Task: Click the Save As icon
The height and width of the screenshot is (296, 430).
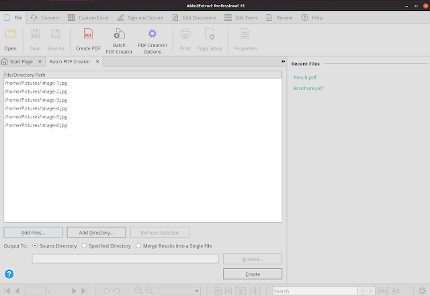Action: click(55, 34)
